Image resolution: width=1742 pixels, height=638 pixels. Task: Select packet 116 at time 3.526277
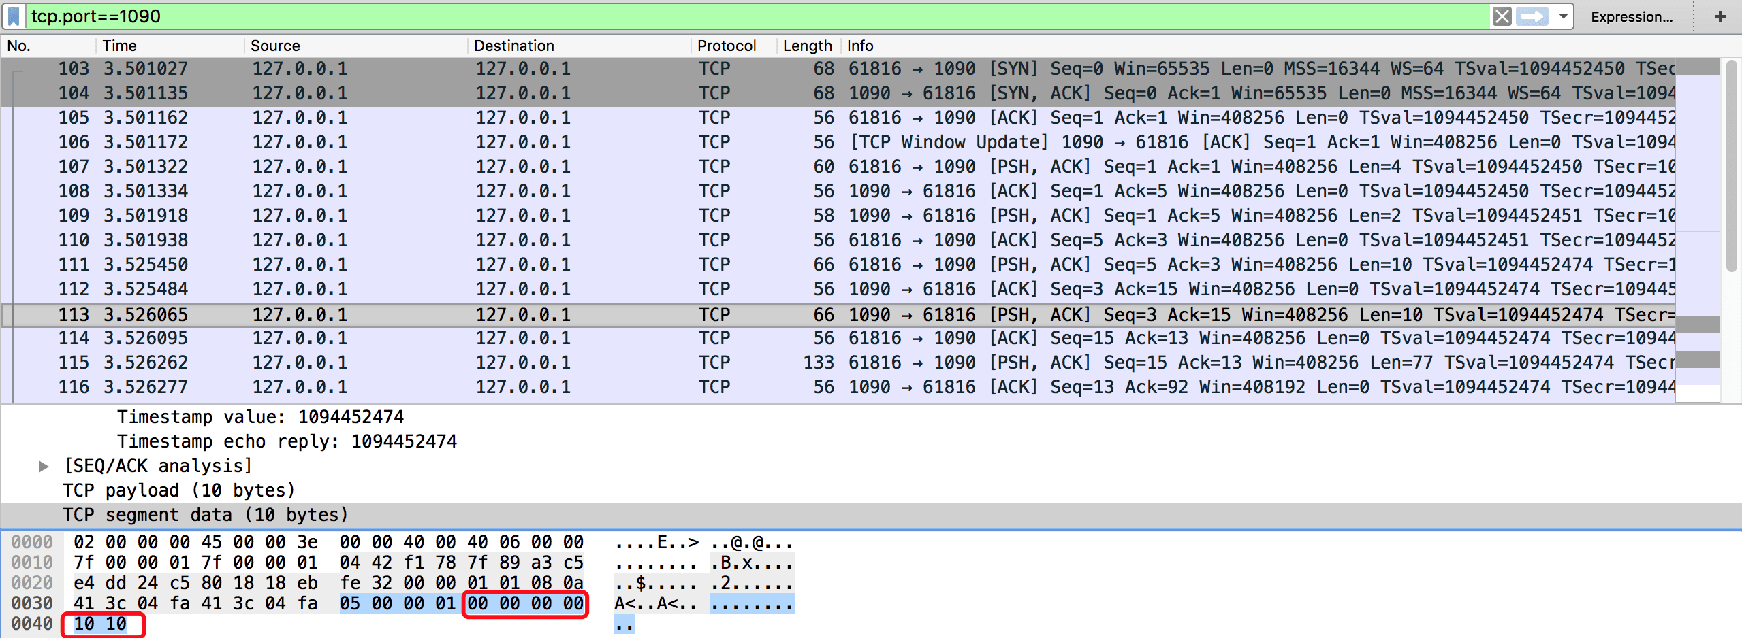838,387
